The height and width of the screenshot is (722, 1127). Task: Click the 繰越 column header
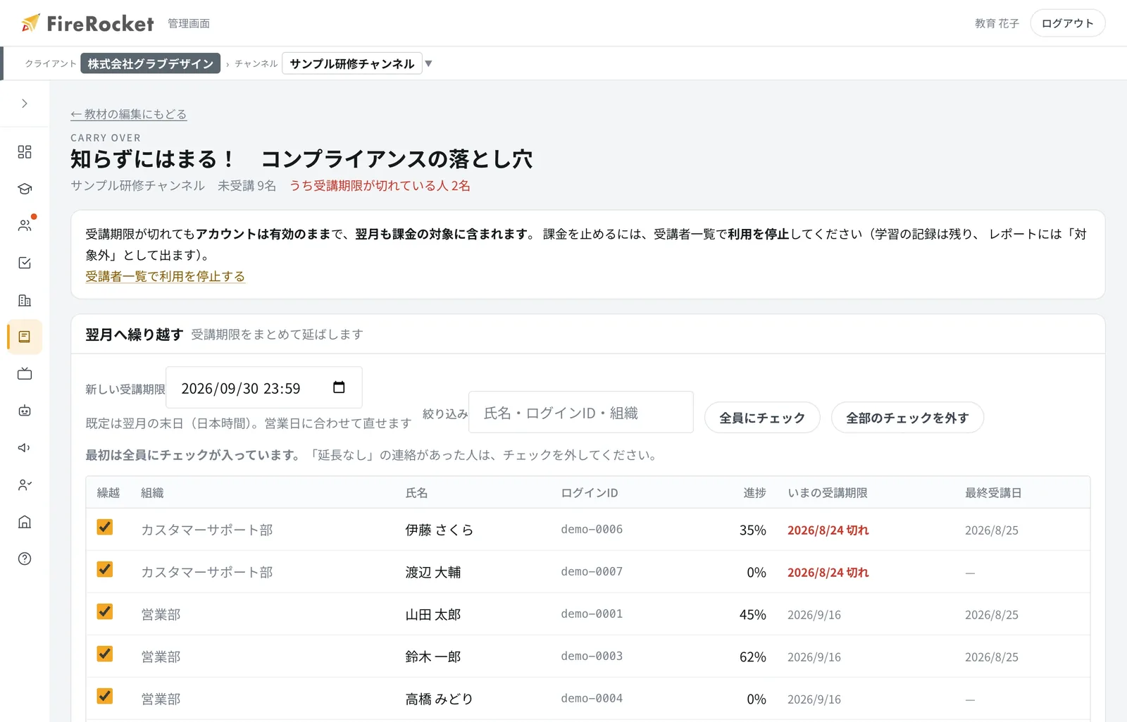point(108,492)
